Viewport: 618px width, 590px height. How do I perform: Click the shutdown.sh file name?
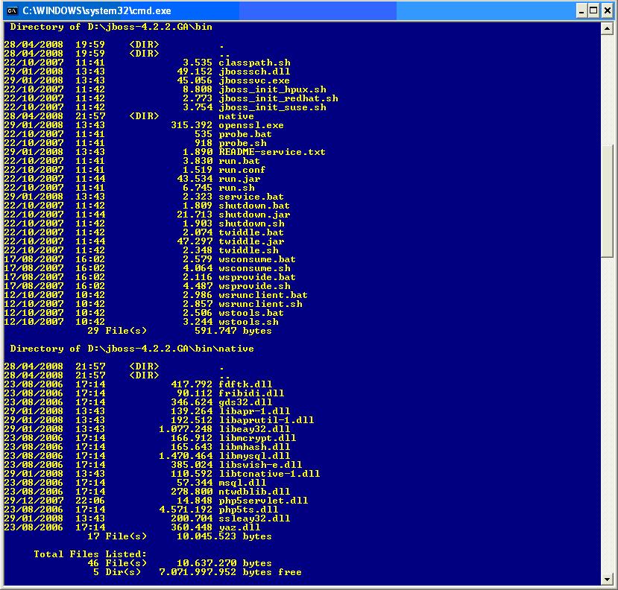pyautogui.click(x=251, y=223)
